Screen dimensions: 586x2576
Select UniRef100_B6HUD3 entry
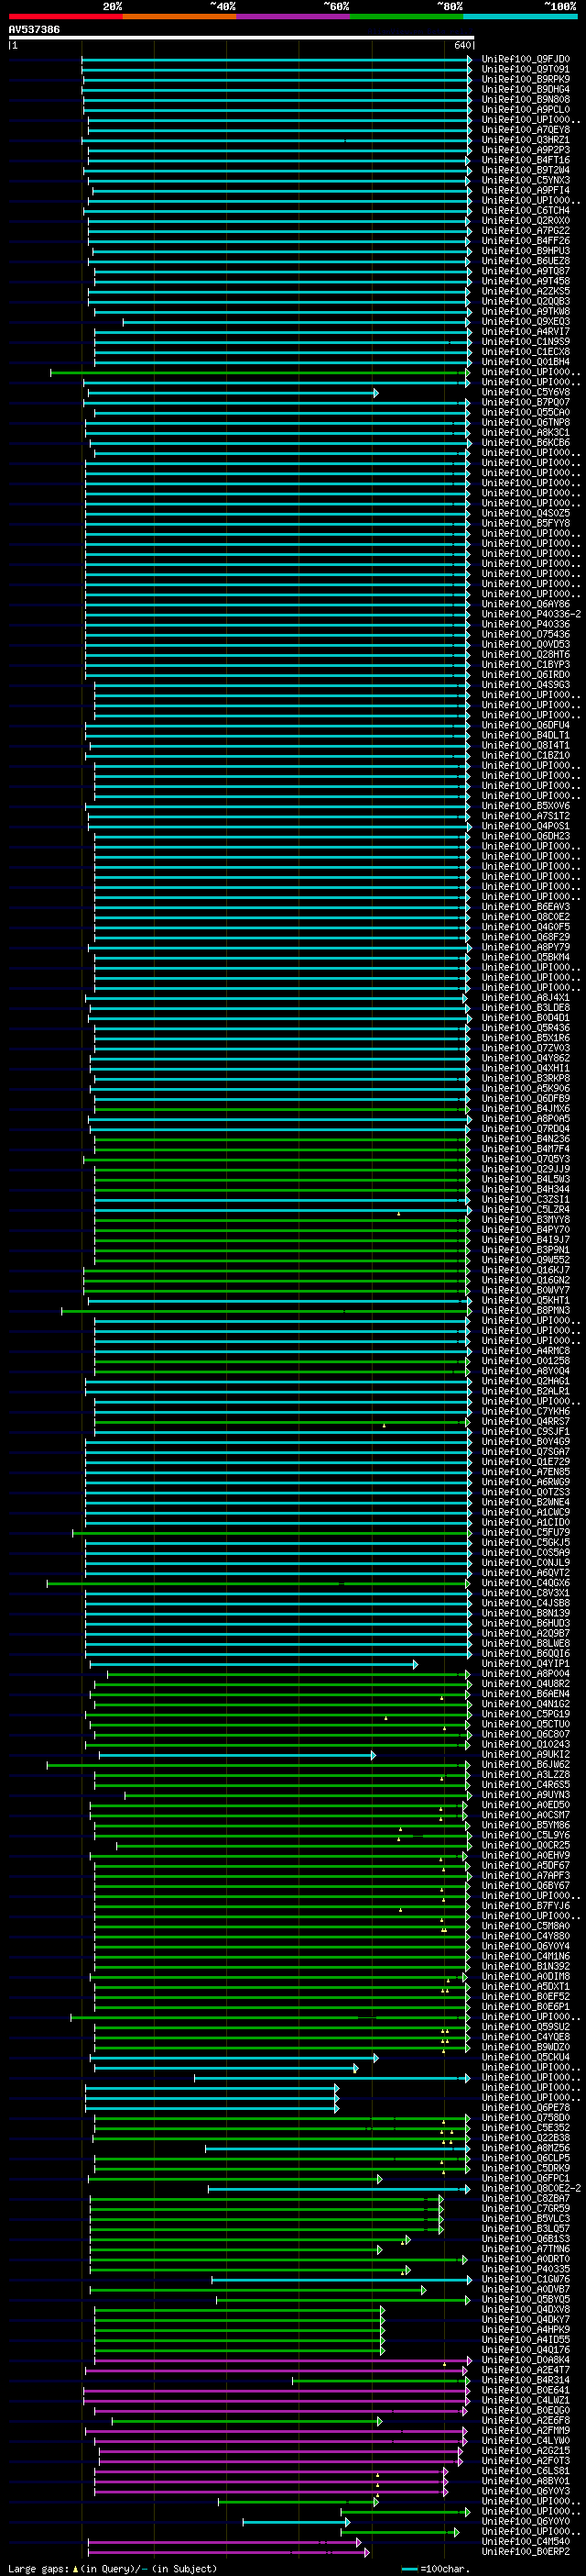click(526, 1623)
